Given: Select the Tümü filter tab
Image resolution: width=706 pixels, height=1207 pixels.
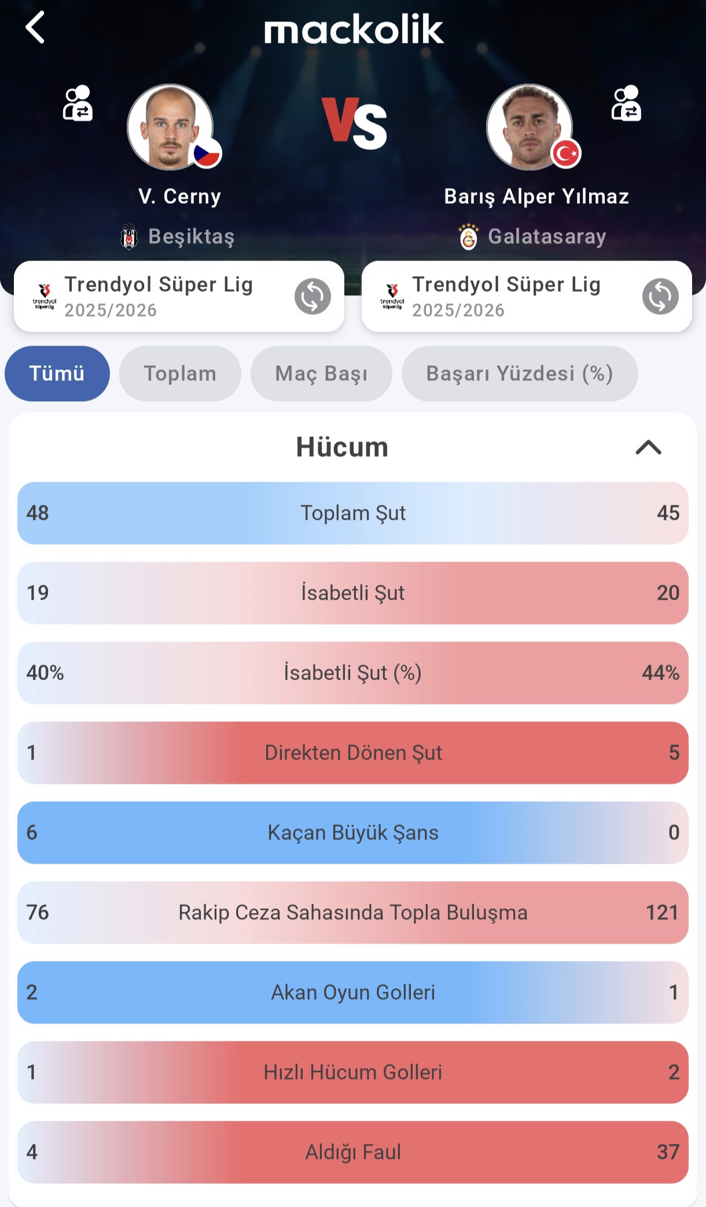Looking at the screenshot, I should (57, 373).
